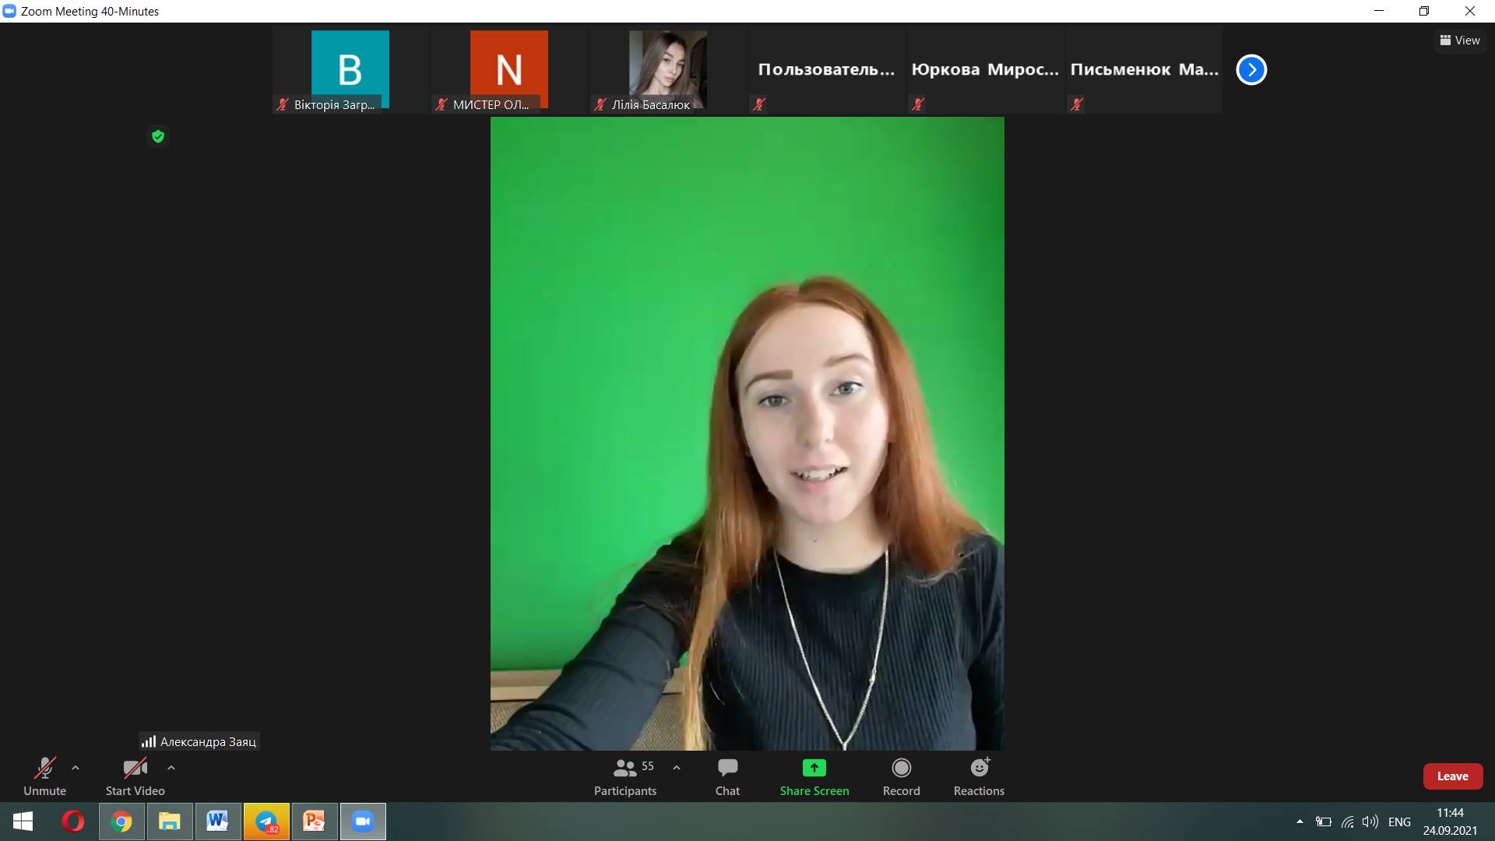Open Telegram from the taskbar

pyautogui.click(x=266, y=822)
